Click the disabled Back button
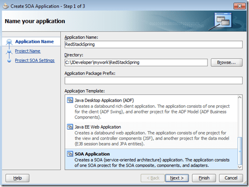Viewport: 249px width, 187px height. (x=153, y=178)
